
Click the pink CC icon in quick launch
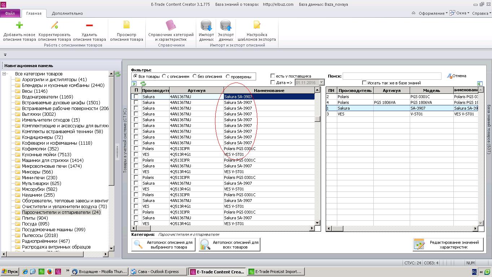click(x=58, y=272)
